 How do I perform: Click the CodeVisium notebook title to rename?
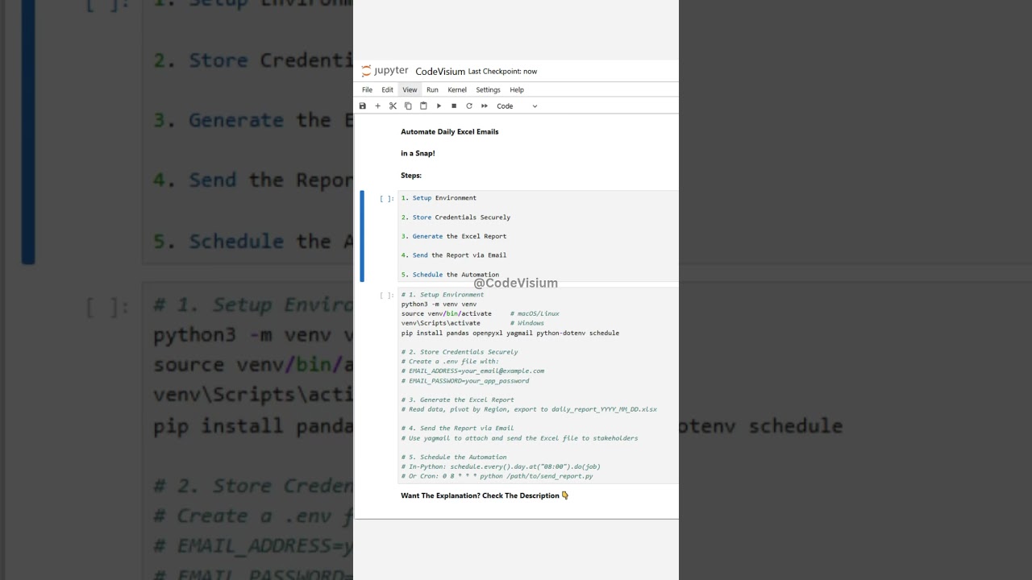point(440,72)
